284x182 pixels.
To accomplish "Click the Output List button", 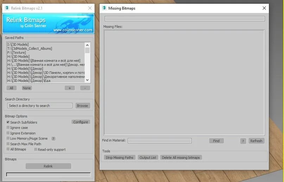I will 148,158.
